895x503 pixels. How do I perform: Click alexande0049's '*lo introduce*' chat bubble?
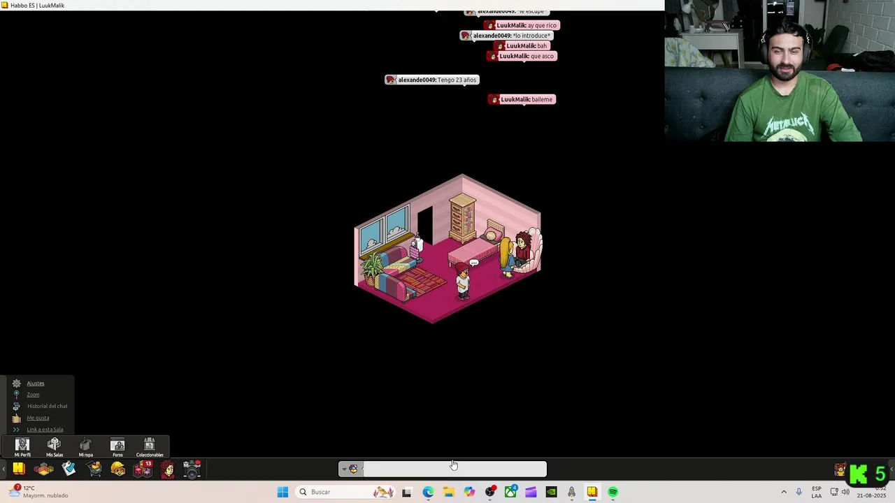click(506, 36)
